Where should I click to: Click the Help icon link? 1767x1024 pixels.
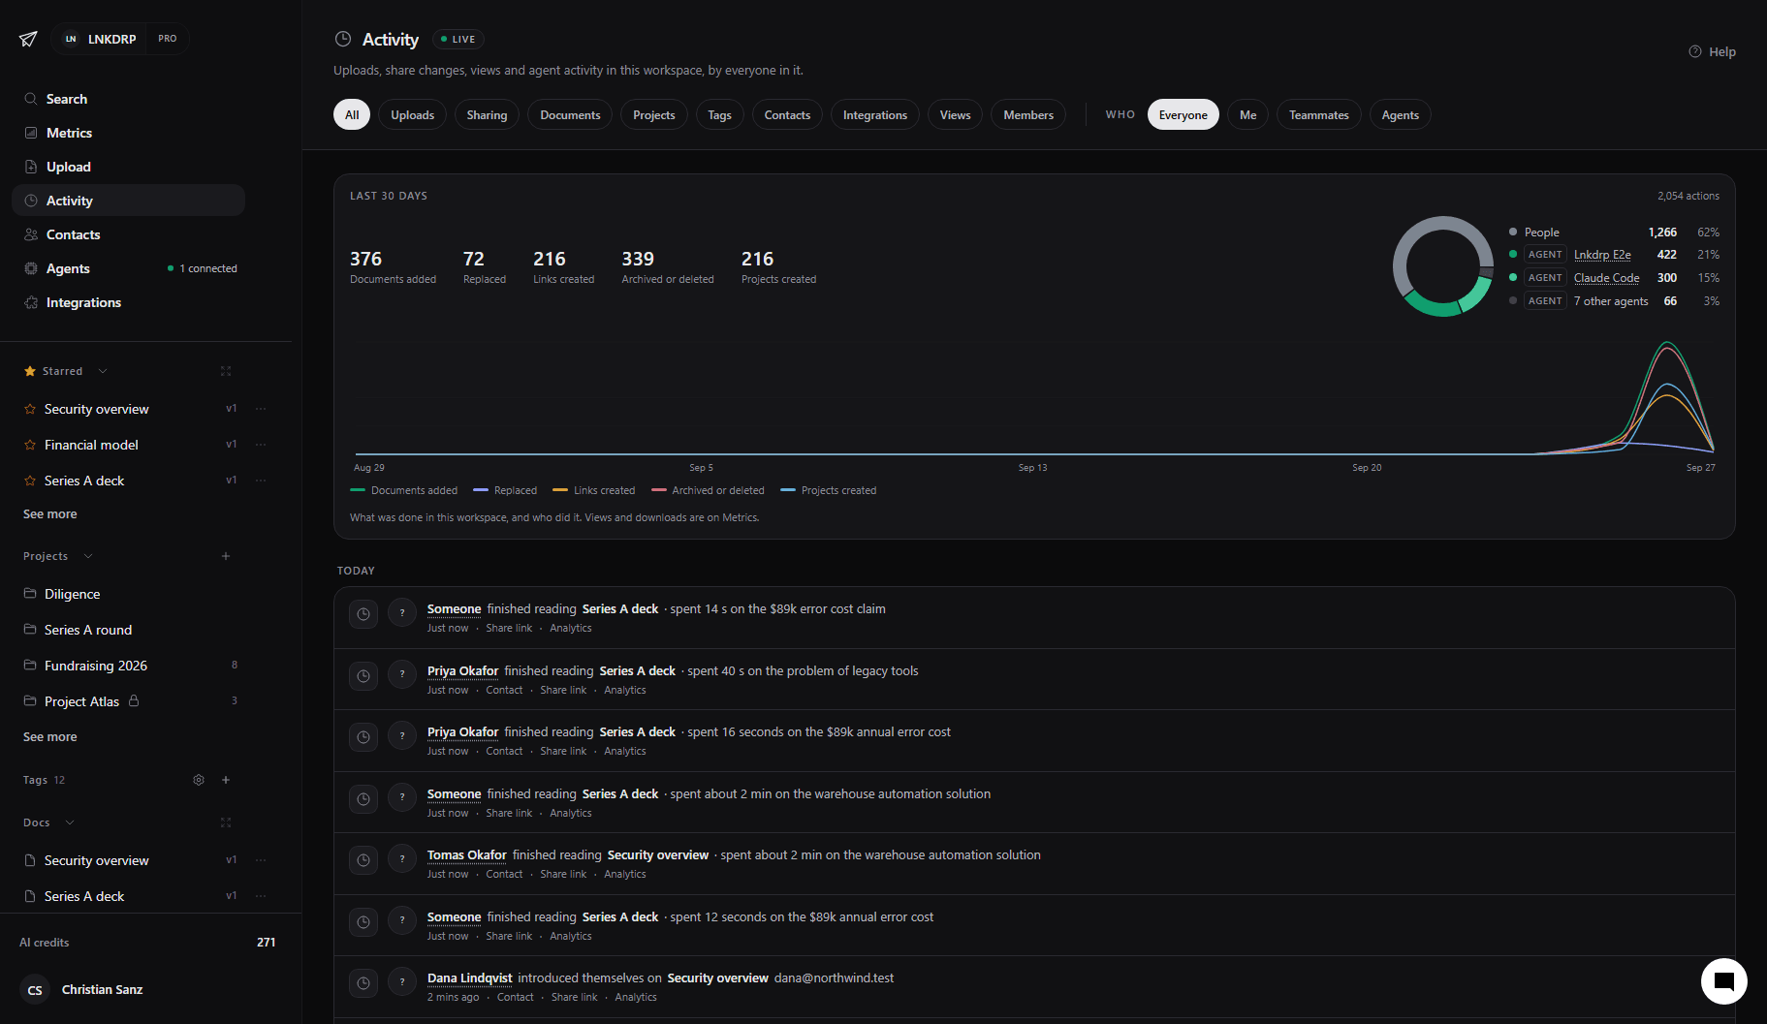[1712, 51]
